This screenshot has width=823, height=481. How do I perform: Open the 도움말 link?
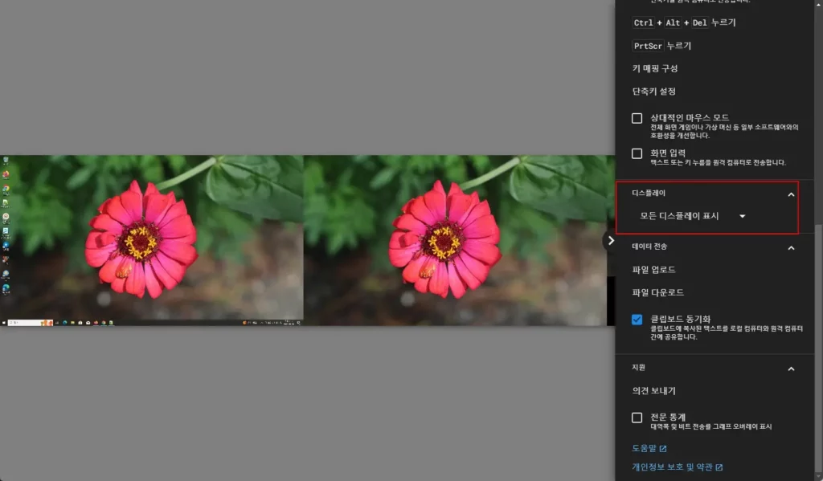tap(649, 449)
